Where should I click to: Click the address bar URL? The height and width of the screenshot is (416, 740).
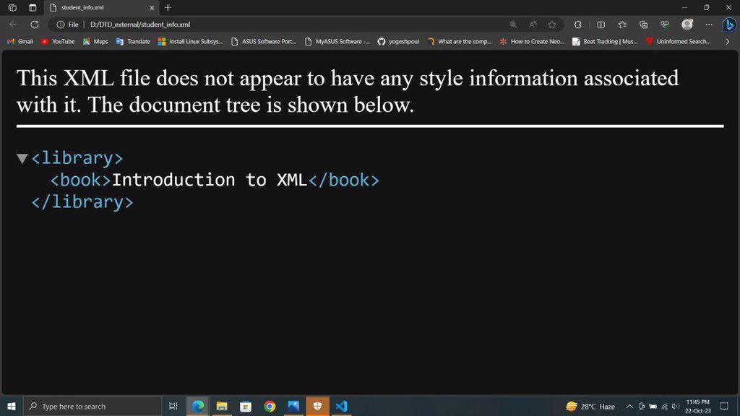(x=140, y=25)
